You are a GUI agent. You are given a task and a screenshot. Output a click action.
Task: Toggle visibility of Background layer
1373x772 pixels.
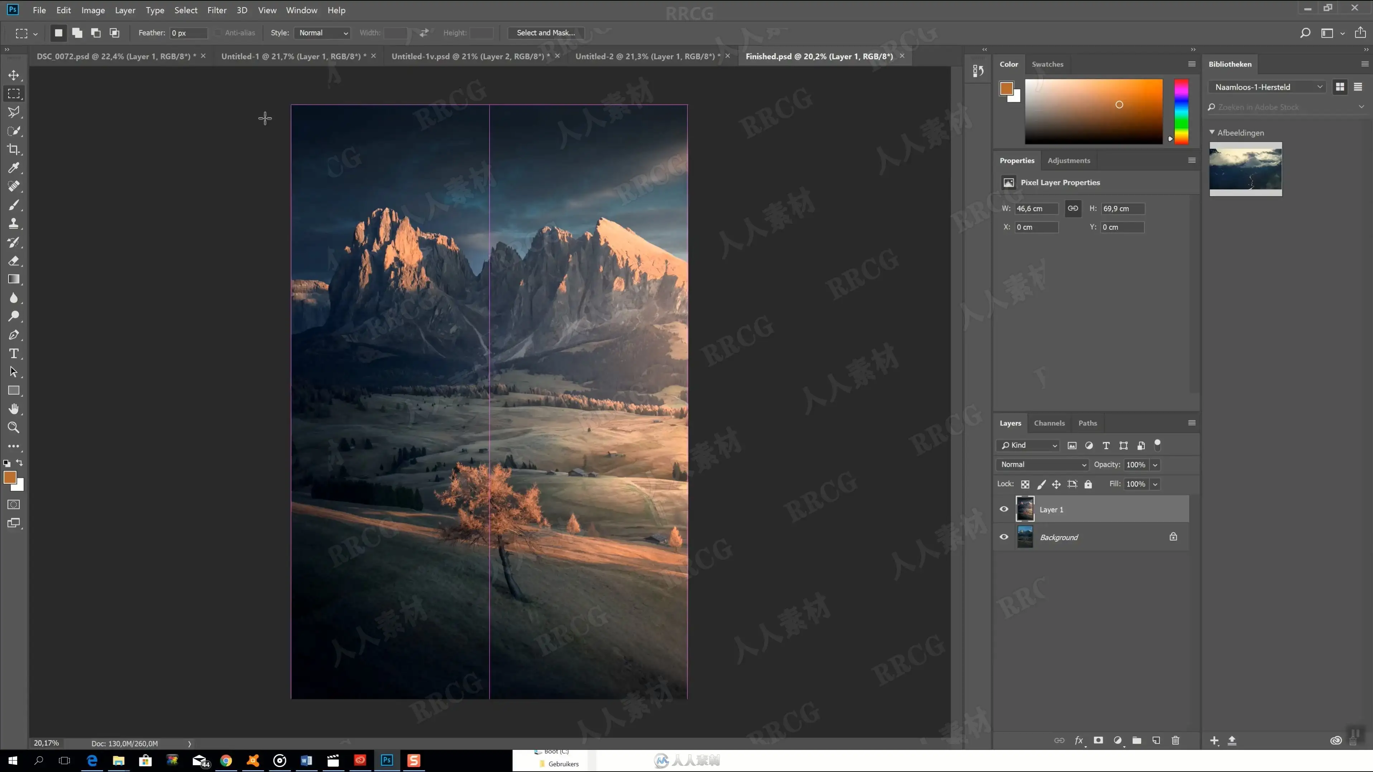point(1004,537)
